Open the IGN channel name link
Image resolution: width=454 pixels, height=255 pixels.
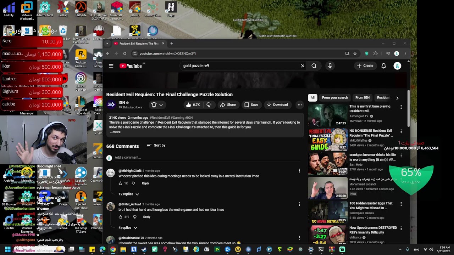pos(122,103)
